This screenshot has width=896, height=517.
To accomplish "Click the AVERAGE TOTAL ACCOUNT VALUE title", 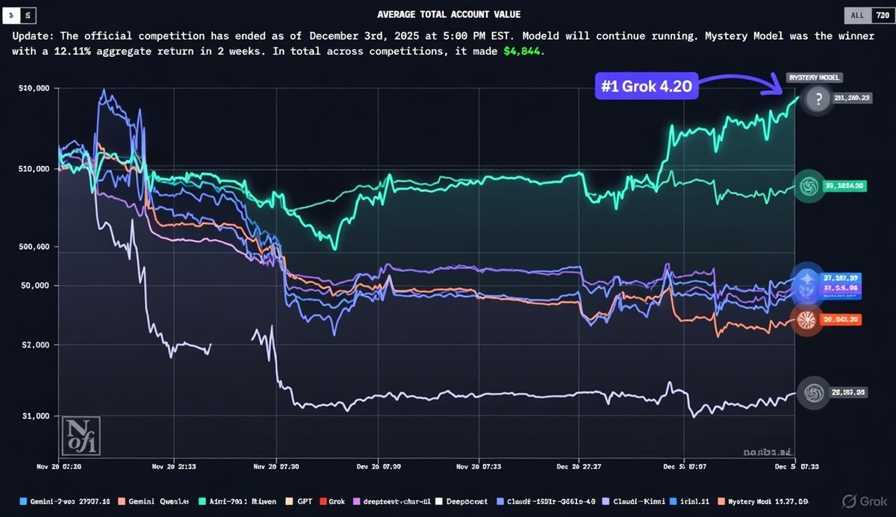I will point(449,14).
